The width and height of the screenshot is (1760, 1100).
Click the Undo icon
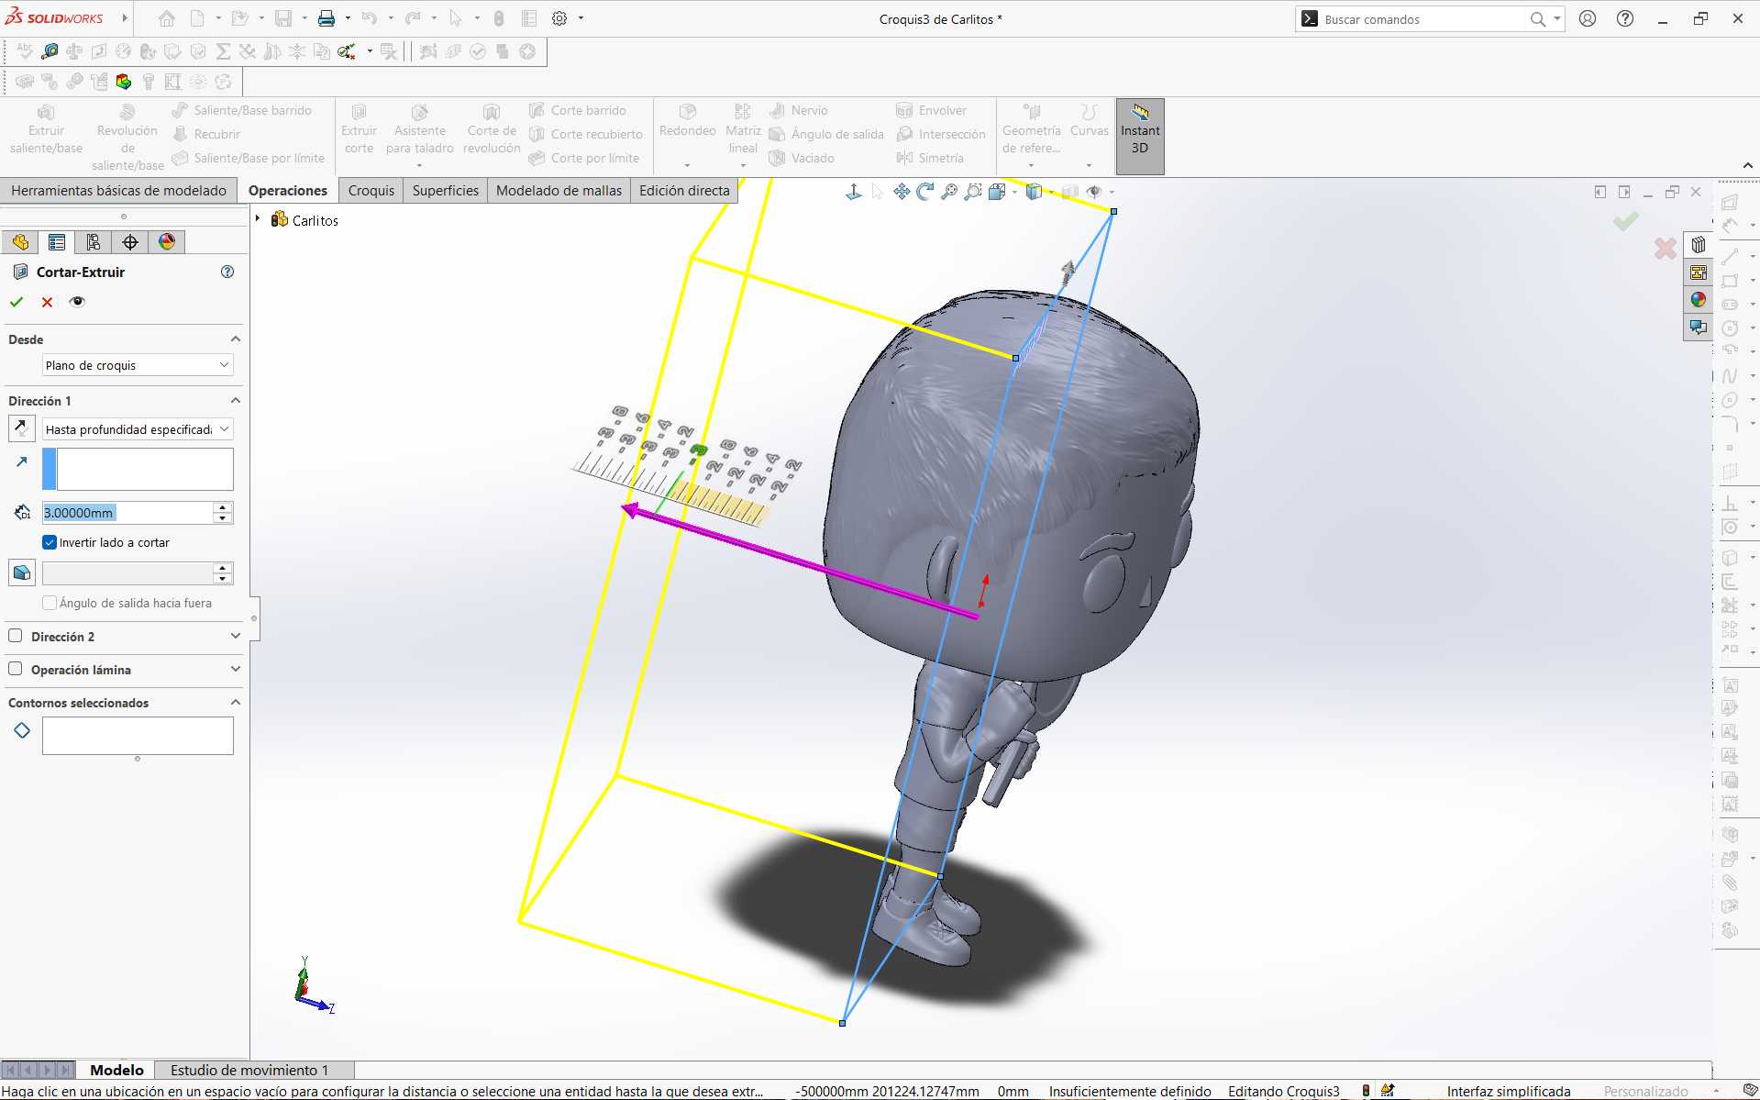(369, 18)
